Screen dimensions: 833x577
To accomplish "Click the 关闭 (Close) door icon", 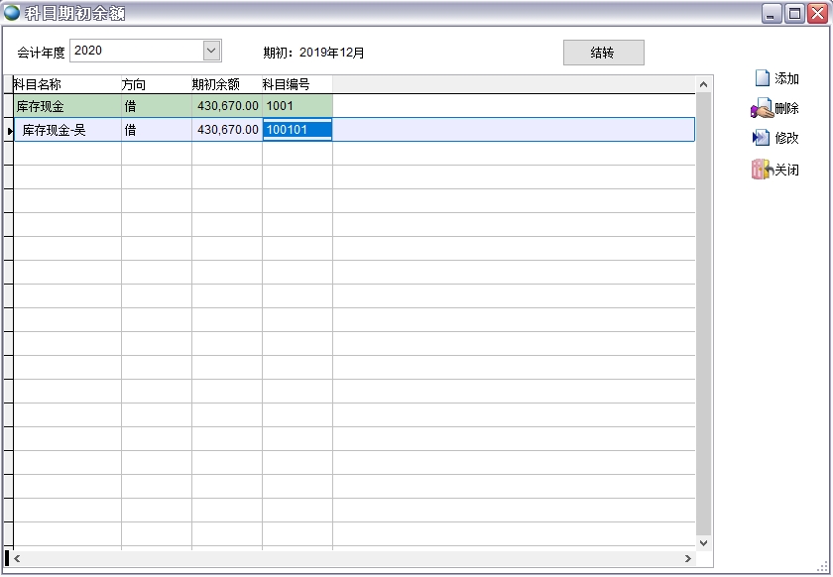I will coord(762,170).
